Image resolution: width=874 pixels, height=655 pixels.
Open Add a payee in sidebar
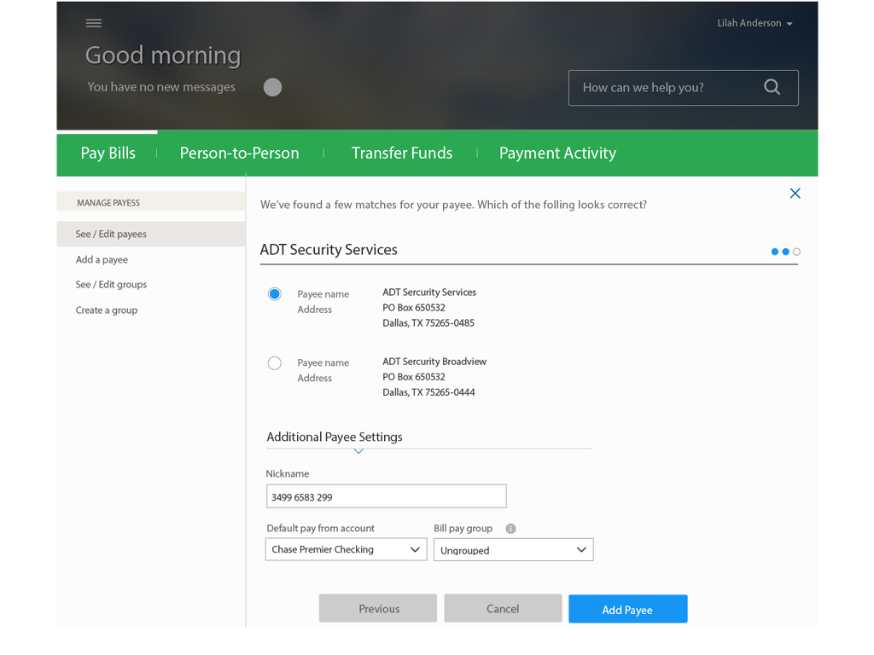(102, 259)
